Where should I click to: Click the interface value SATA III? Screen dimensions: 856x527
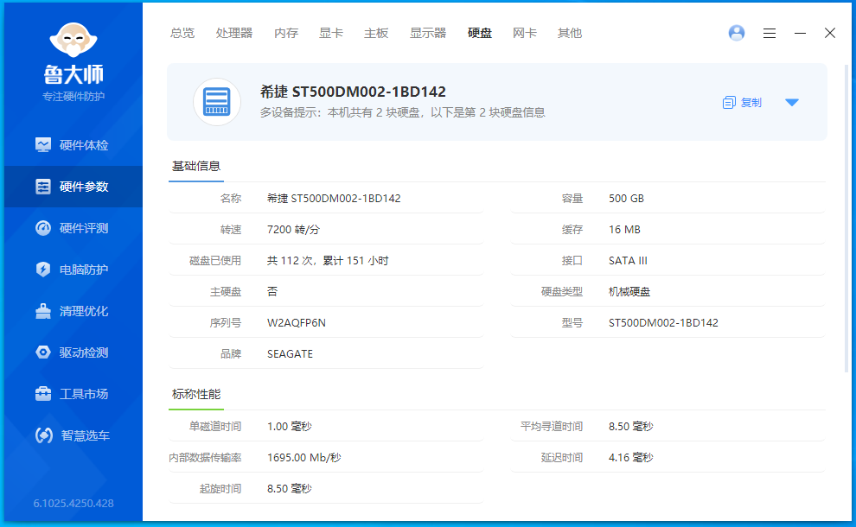628,261
